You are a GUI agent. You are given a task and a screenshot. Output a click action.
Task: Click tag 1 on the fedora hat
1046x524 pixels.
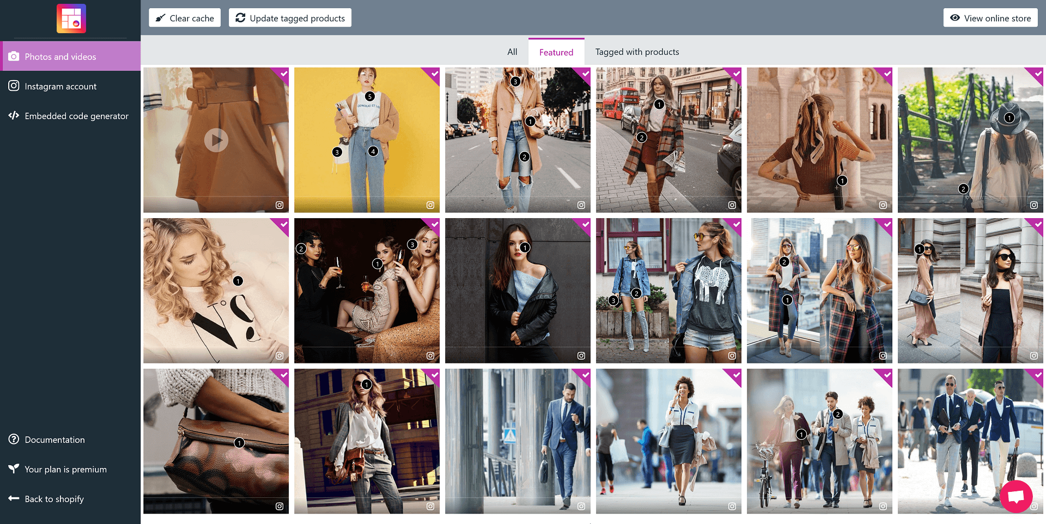click(1009, 118)
